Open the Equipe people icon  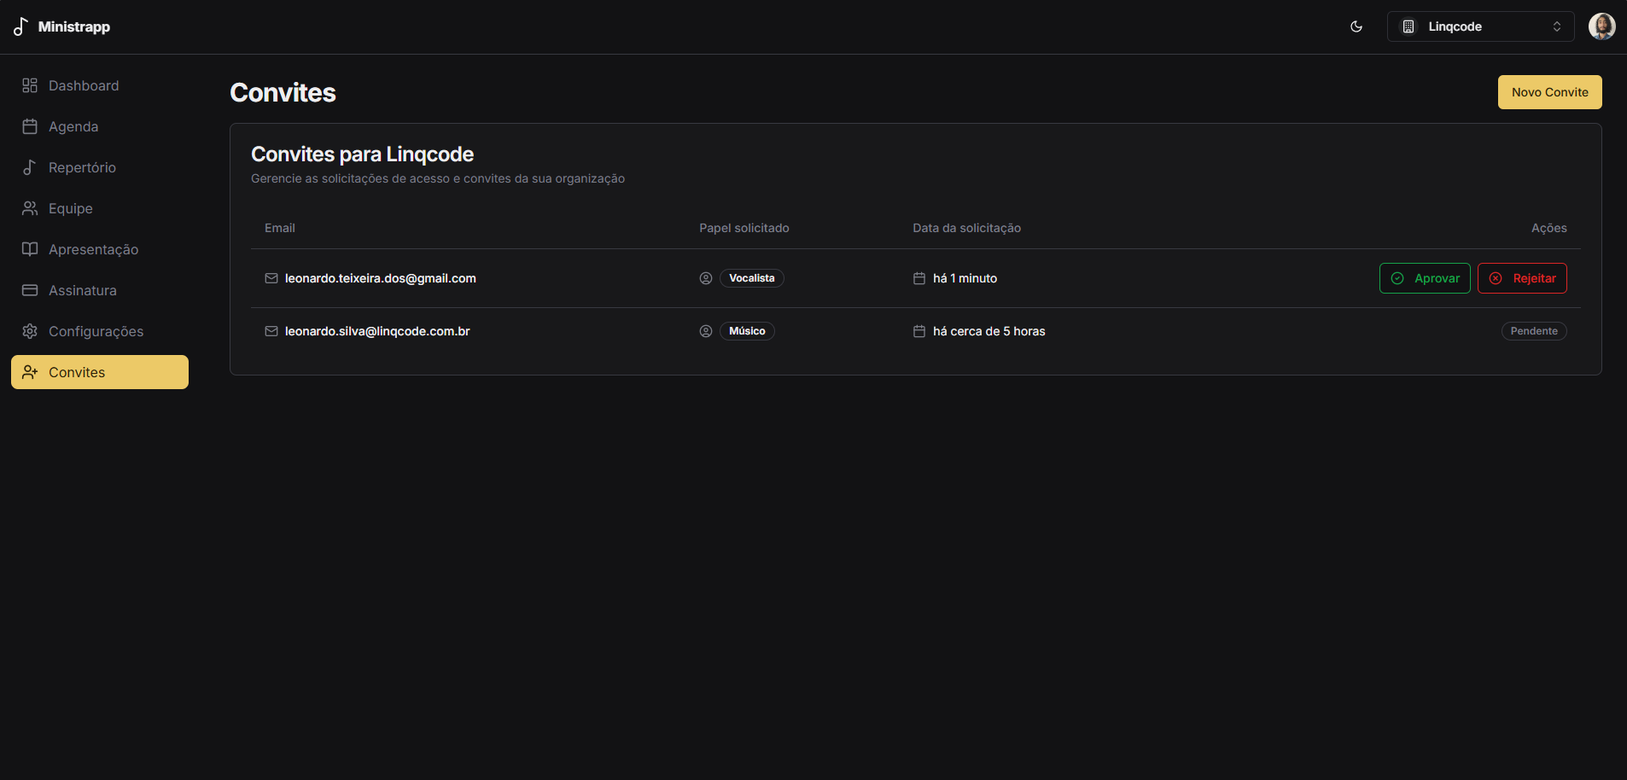30,208
